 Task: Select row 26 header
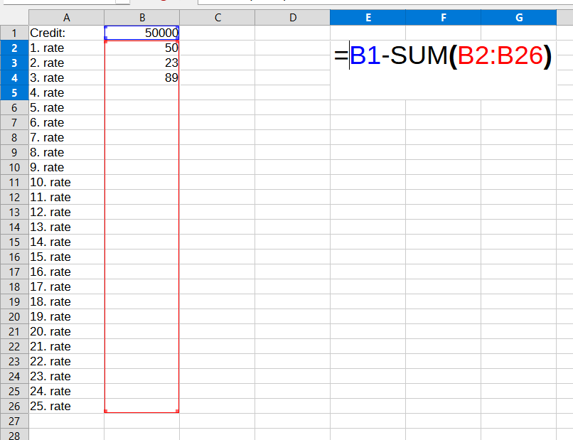tap(14, 406)
